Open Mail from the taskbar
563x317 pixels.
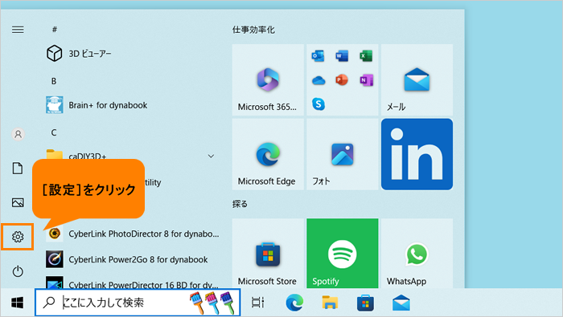point(401,303)
